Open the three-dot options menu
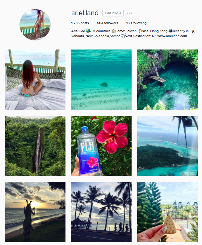Viewport: 202px width, 245px height. tap(129, 13)
